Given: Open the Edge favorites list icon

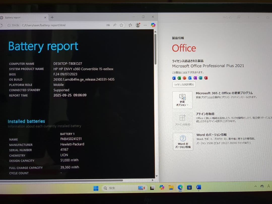Looking at the screenshot, I should click(130, 25).
